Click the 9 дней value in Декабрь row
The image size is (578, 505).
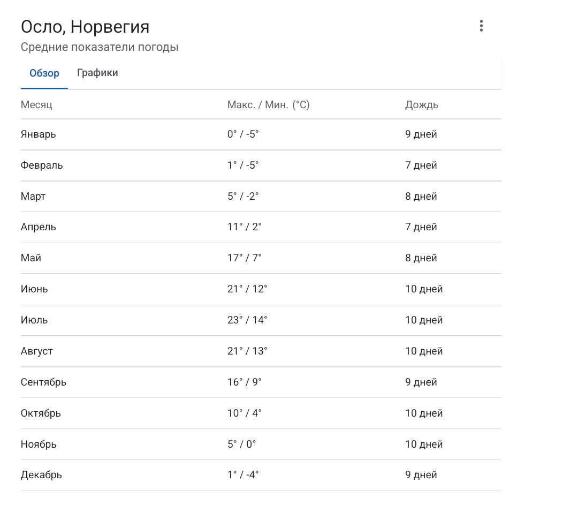[x=421, y=475]
